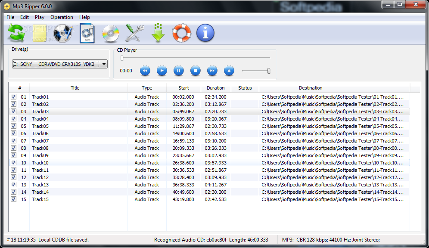Click the 43:19.800 start time cell

(183, 199)
